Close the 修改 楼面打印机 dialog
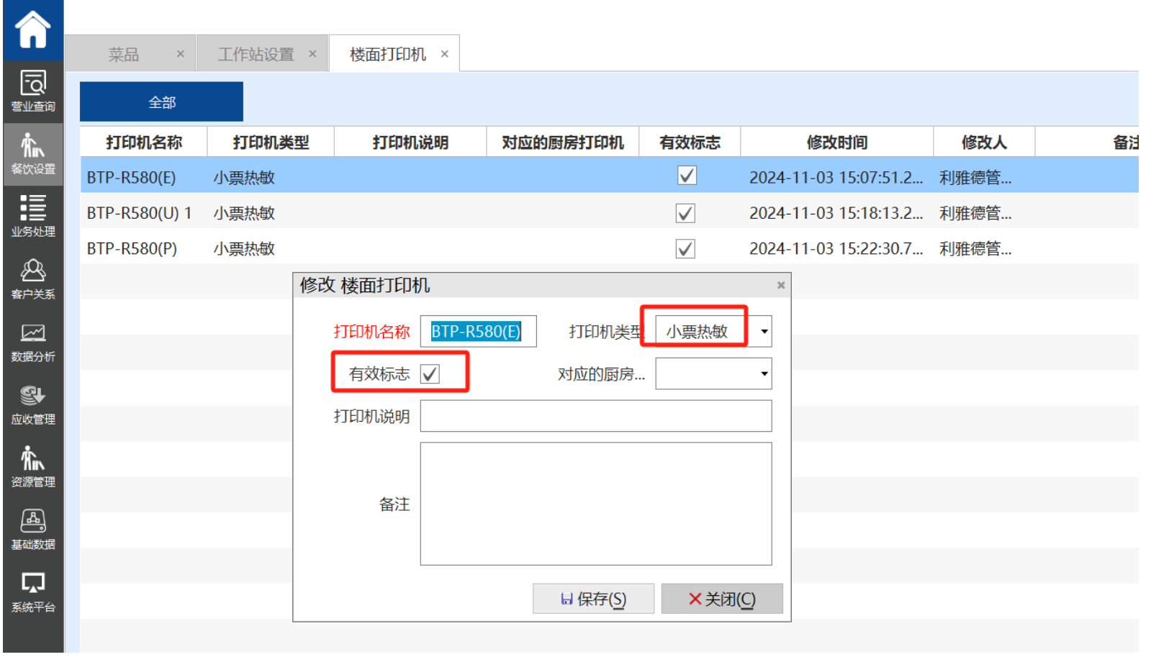 (x=781, y=286)
